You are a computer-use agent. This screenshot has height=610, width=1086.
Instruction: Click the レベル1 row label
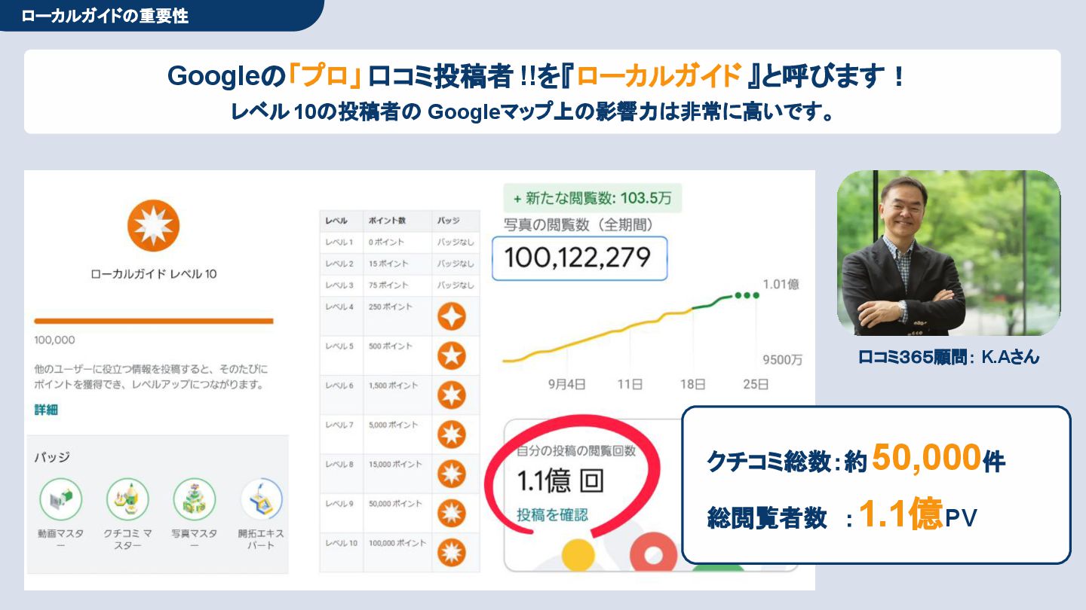(339, 242)
